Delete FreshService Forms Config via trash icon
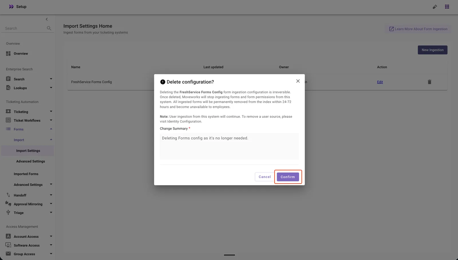The width and height of the screenshot is (458, 260). (x=429, y=82)
